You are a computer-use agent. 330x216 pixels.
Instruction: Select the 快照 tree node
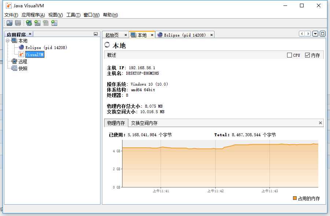[x=23, y=68]
